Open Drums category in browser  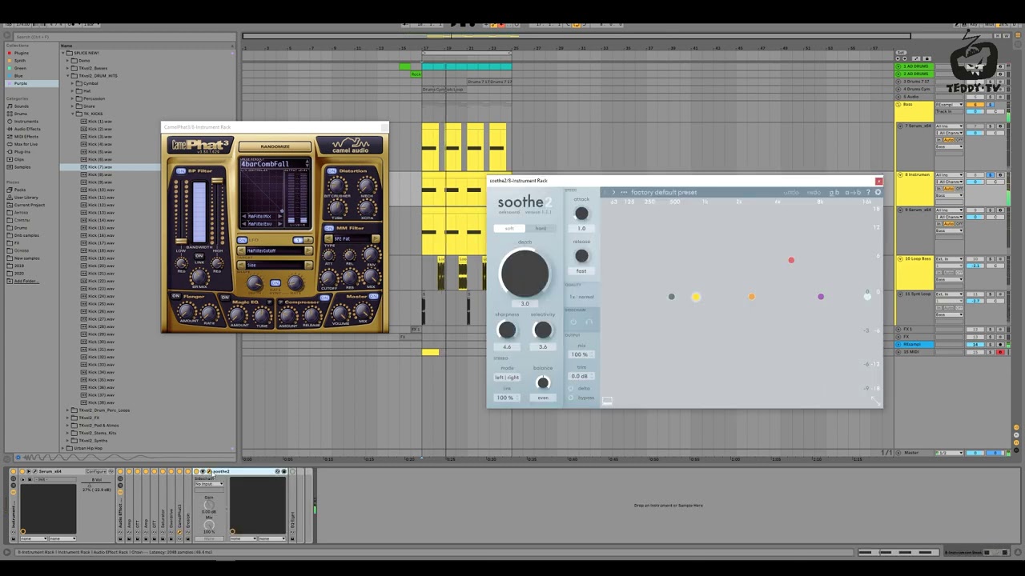21,114
